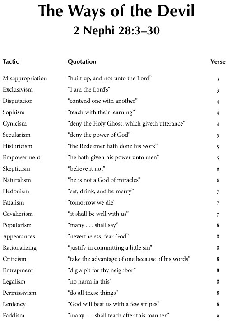Click the subtitle '2 Nephi 28:3–30'

click(116, 31)
